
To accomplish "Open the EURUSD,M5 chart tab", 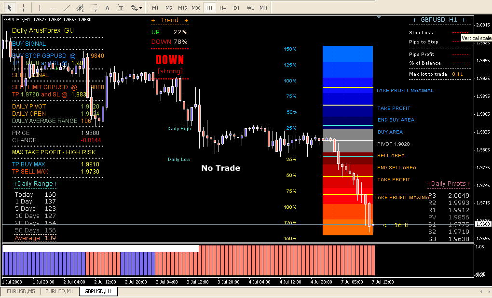I will (x=20, y=291).
